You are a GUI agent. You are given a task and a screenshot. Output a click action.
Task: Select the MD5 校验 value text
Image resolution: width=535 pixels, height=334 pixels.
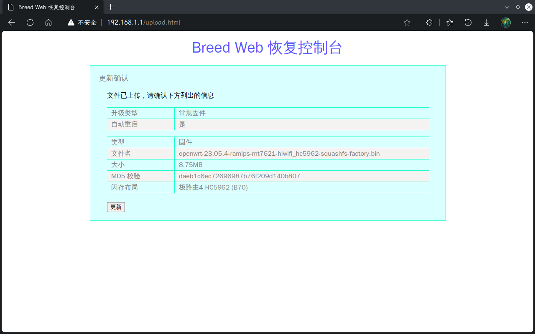coord(239,176)
